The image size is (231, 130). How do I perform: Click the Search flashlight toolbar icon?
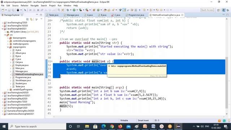[x=113, y=10]
